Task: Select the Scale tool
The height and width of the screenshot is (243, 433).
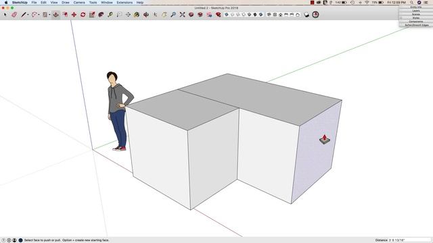Action: click(92, 15)
